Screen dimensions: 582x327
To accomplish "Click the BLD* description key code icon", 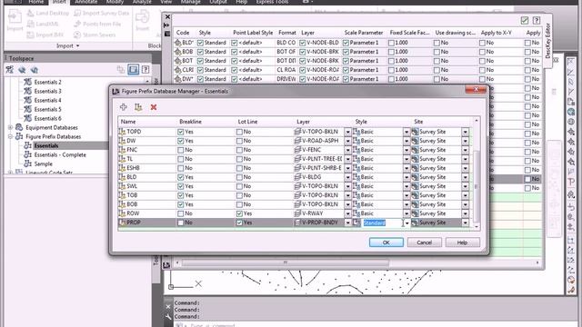I will point(178,43).
